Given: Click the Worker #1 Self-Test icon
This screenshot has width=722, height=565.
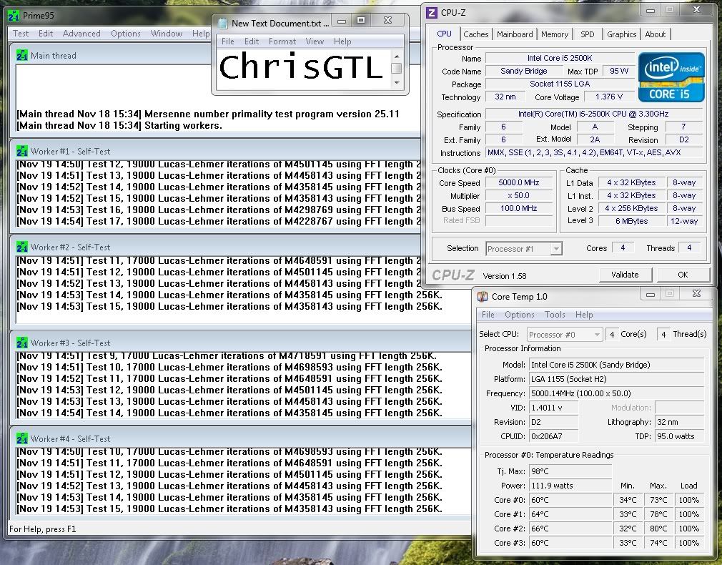Looking at the screenshot, I should click(x=22, y=151).
